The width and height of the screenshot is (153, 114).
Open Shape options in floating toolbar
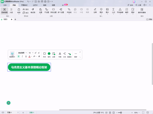click(x=44, y=55)
